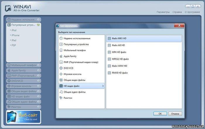
Task: Click the HD icon of Файл MKV HD
Action: click(109, 38)
